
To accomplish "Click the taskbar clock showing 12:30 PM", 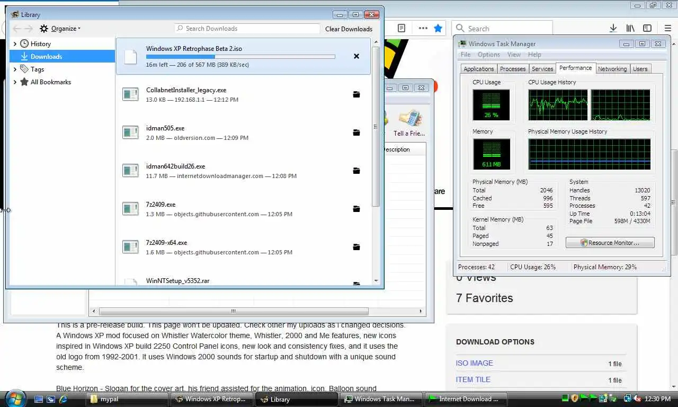I will coord(657,399).
